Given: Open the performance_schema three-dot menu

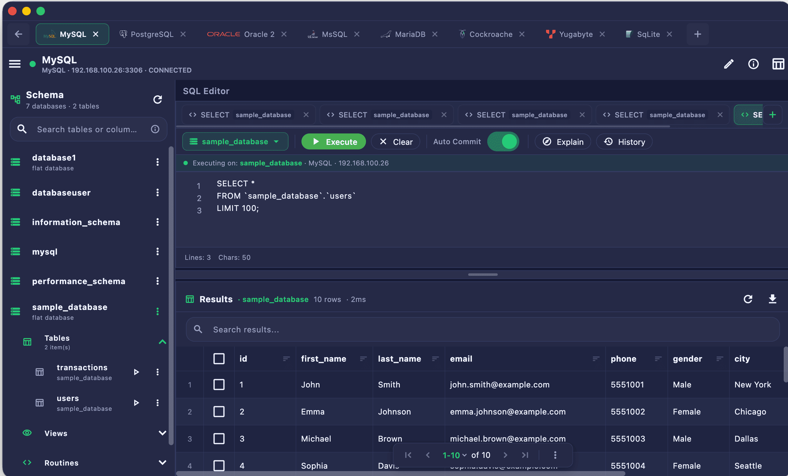Looking at the screenshot, I should 157,281.
